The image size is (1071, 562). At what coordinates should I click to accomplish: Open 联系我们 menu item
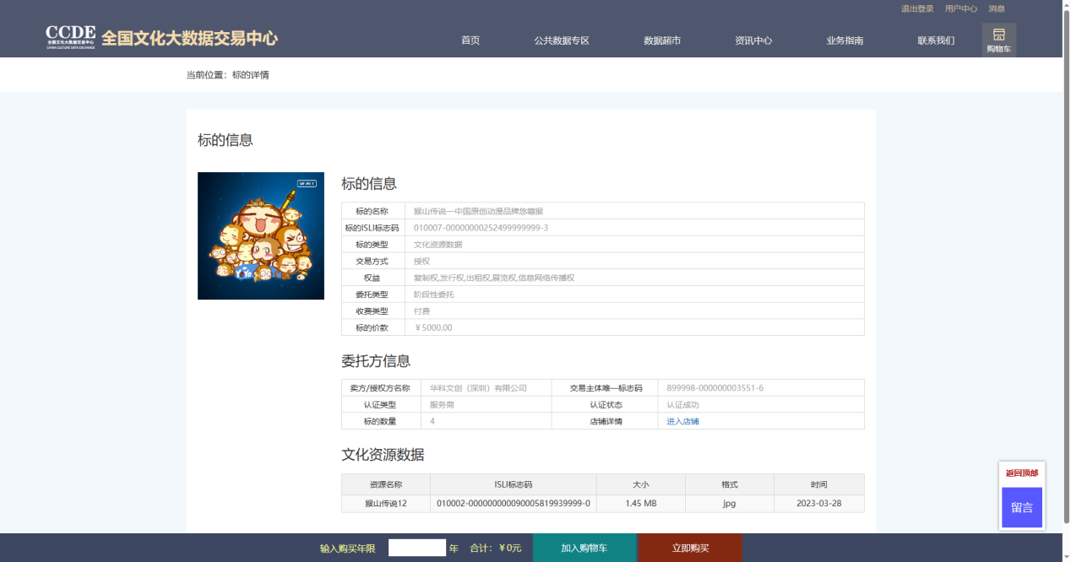936,41
